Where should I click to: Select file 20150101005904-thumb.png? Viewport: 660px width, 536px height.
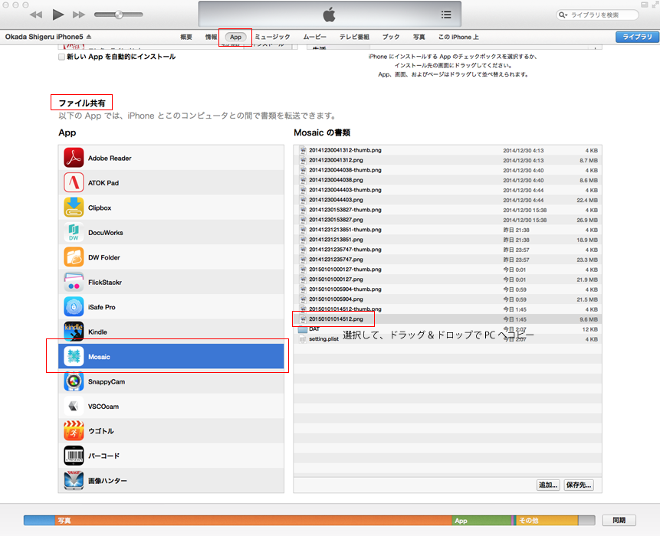(345, 289)
